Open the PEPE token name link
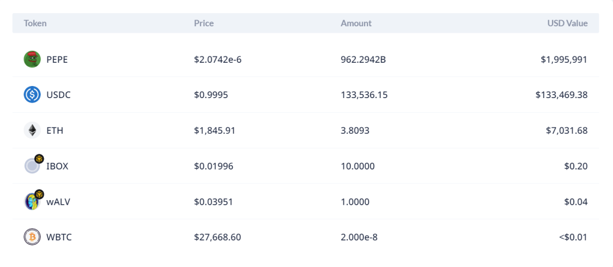613x267 pixels. 58,59
